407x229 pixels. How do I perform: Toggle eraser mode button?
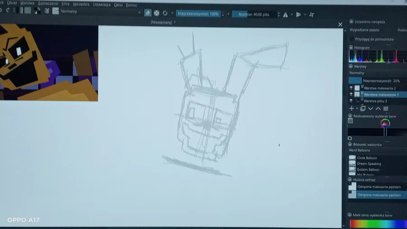[x=148, y=13]
